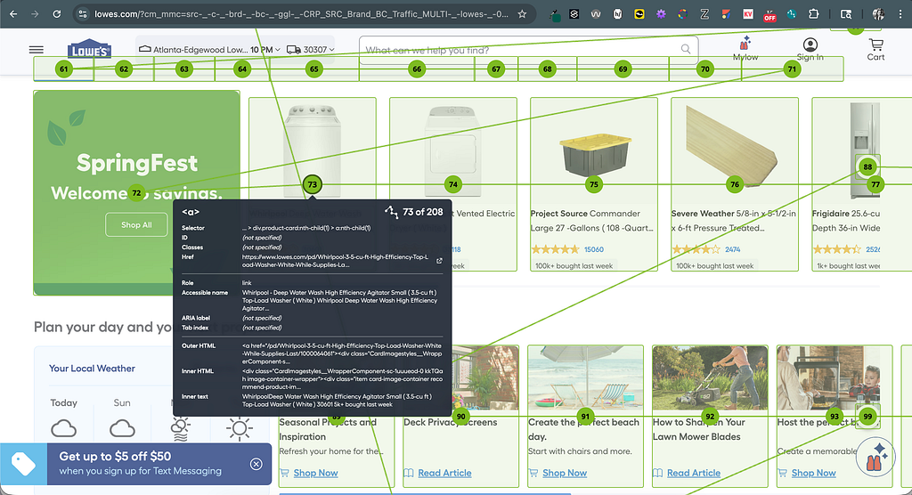Click the Severe Weather 5/8-in product title
The image size is (912, 495).
734,221
